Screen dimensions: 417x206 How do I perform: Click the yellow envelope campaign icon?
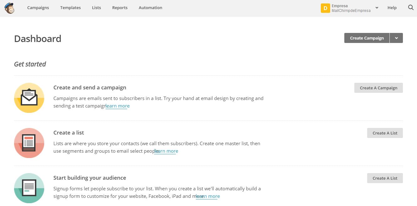[29, 98]
